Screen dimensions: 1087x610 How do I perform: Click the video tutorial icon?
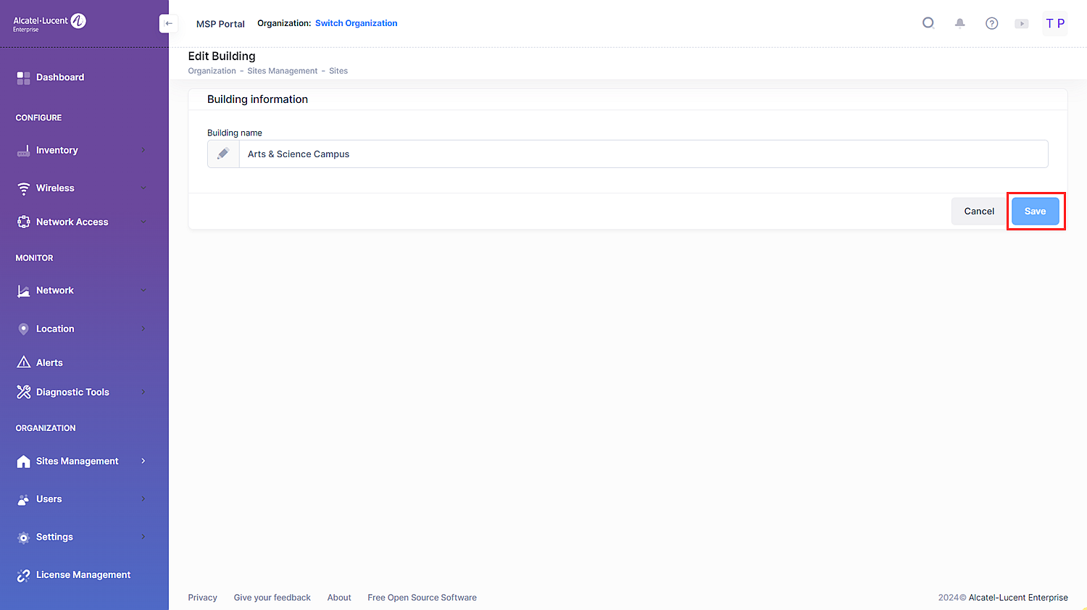[x=1022, y=23]
